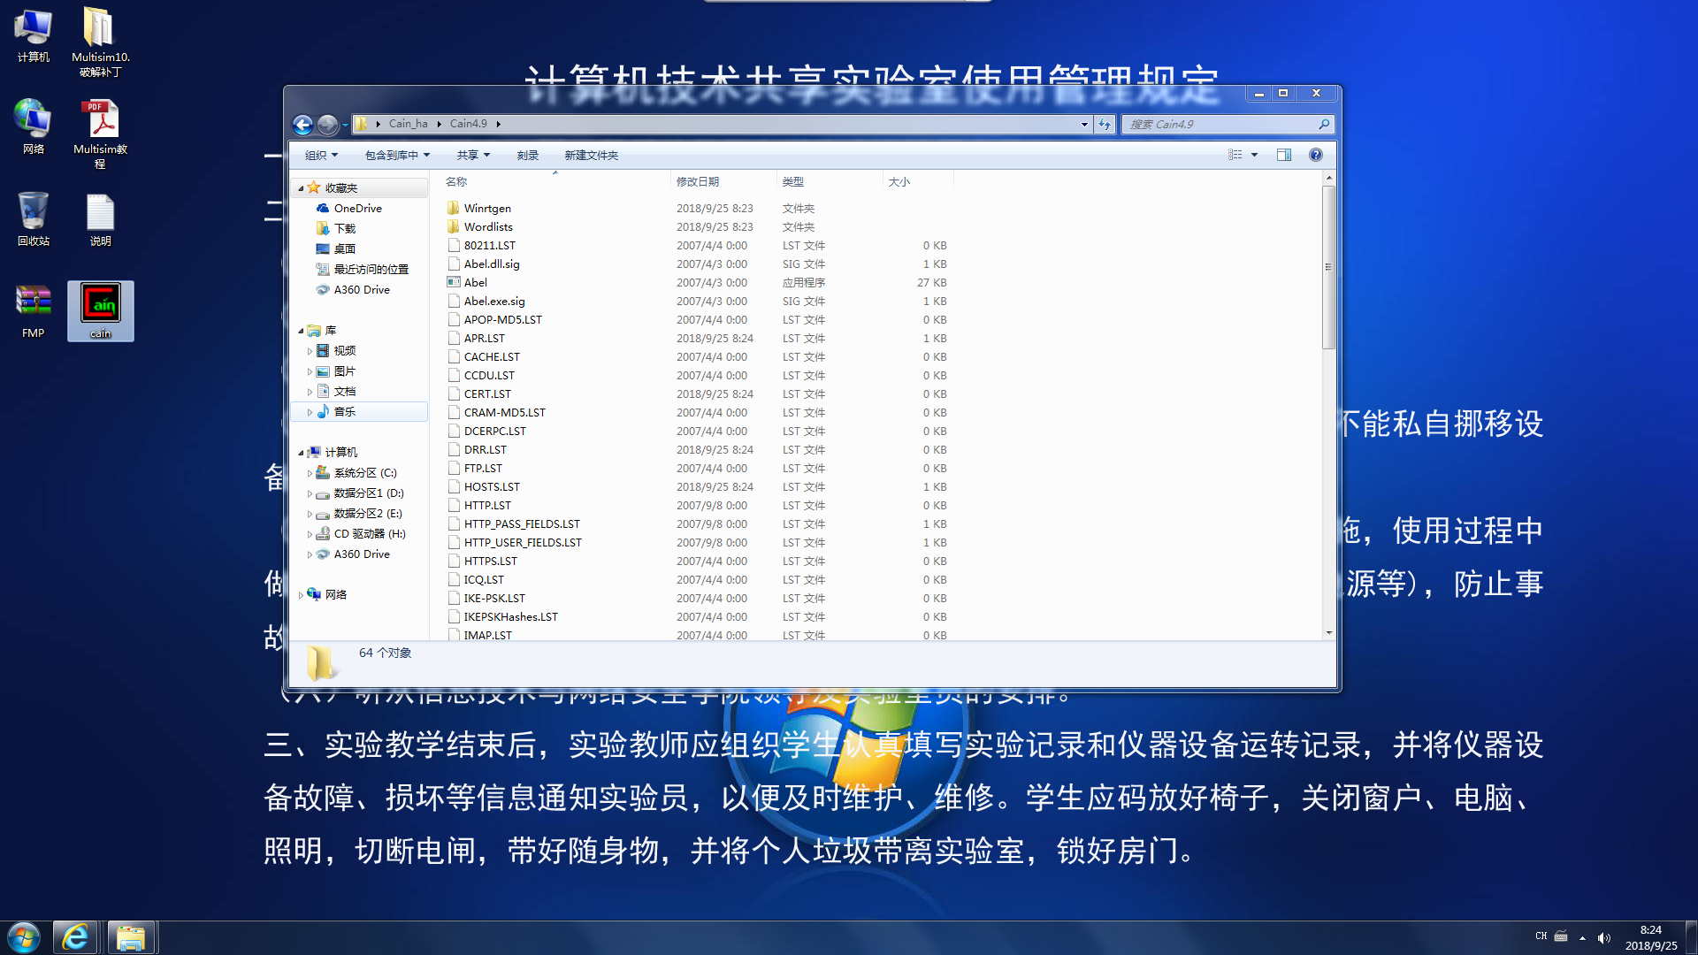The image size is (1698, 955).
Task: Click Internet Explorer in taskbar
Action: coord(75,937)
